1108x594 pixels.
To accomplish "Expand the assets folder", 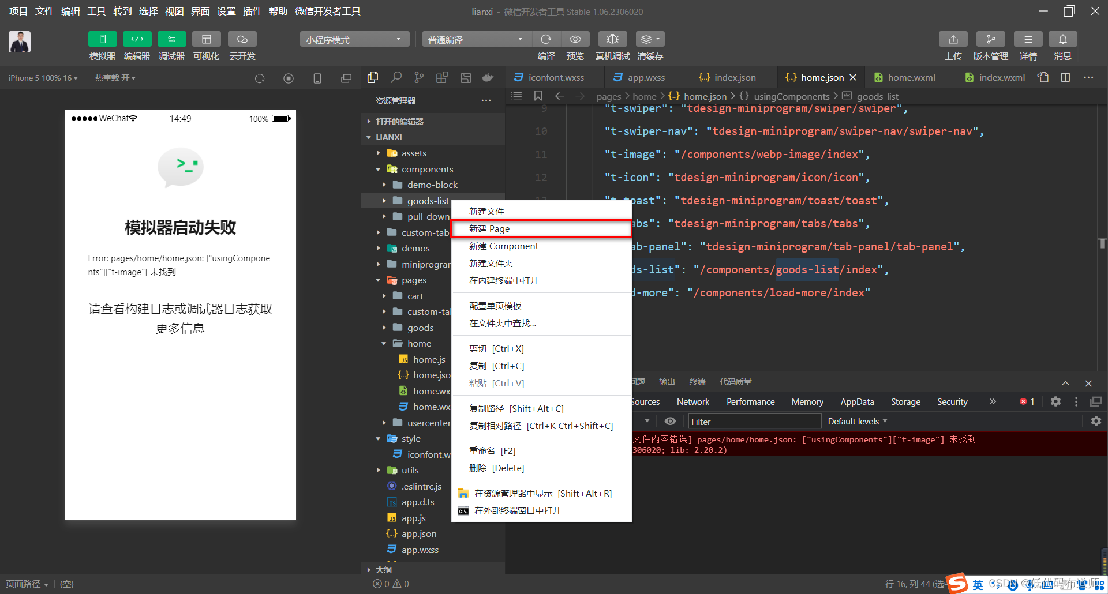I will coord(414,153).
